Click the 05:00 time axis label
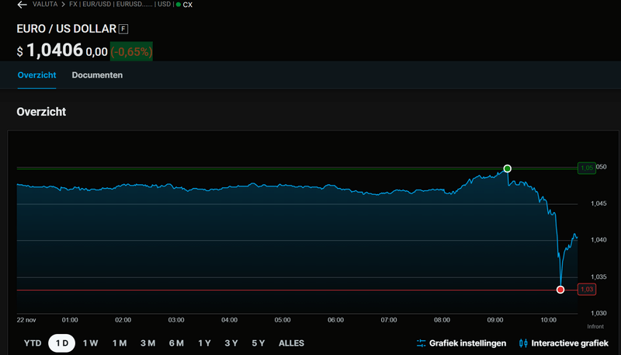Viewport: 621px width, 355px height. tap(283, 320)
